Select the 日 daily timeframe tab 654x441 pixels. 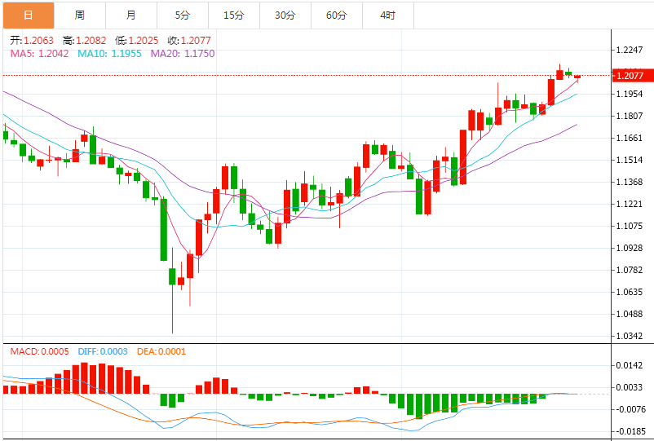[x=29, y=15]
